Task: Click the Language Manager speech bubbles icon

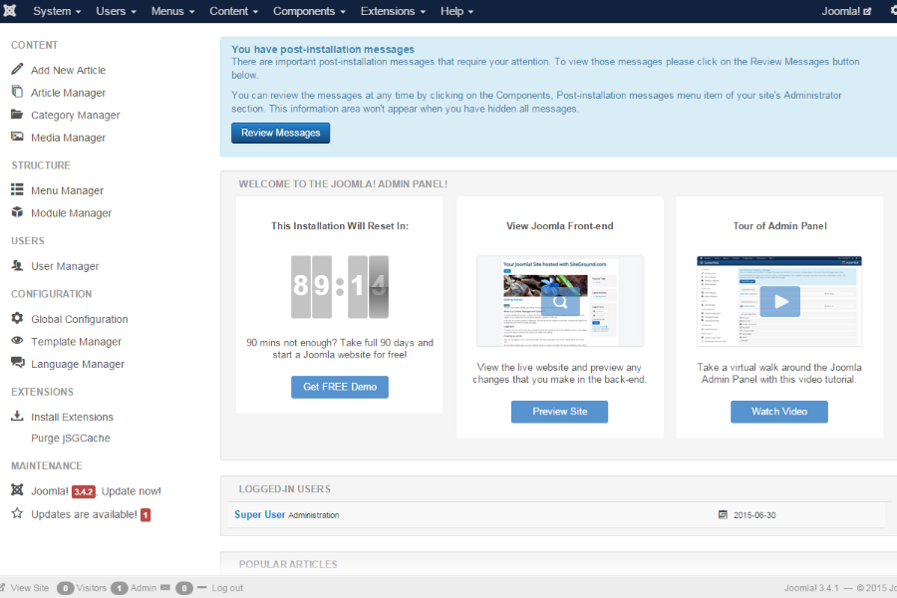Action: [18, 362]
